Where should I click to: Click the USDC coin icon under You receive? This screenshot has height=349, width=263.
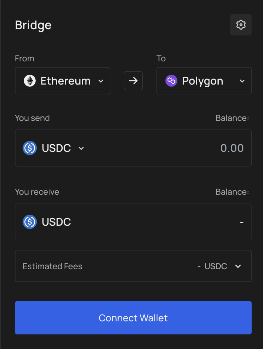pyautogui.click(x=30, y=222)
